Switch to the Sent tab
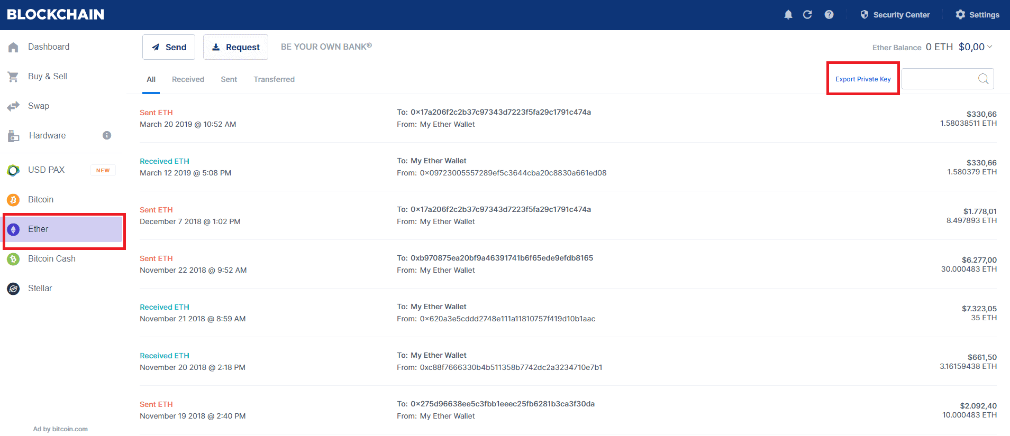This screenshot has width=1010, height=436. [229, 79]
